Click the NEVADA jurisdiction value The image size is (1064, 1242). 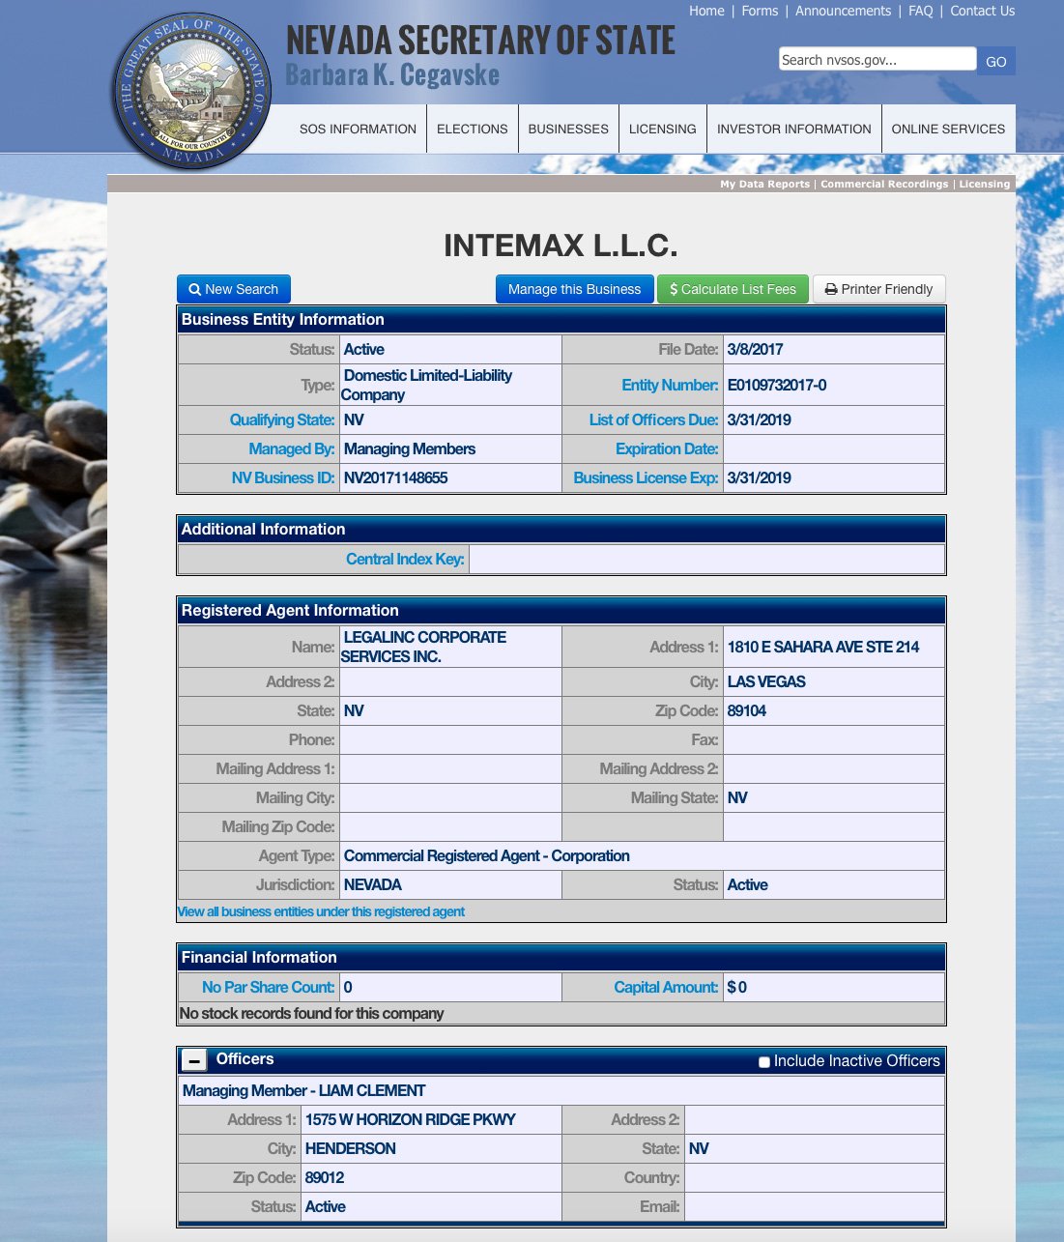click(373, 884)
